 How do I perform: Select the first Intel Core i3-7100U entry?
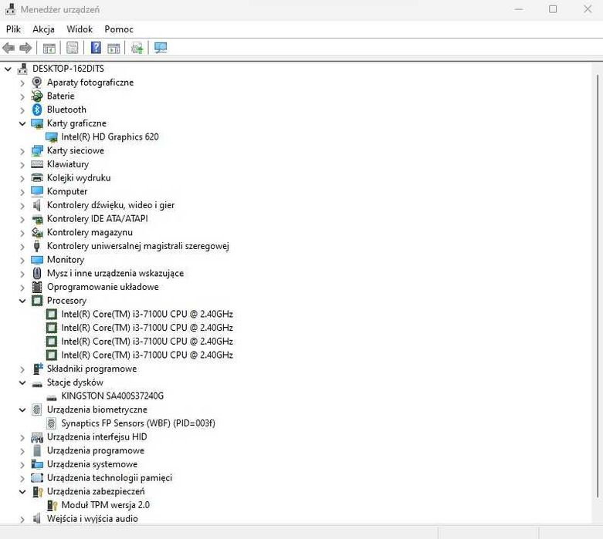pyautogui.click(x=147, y=314)
